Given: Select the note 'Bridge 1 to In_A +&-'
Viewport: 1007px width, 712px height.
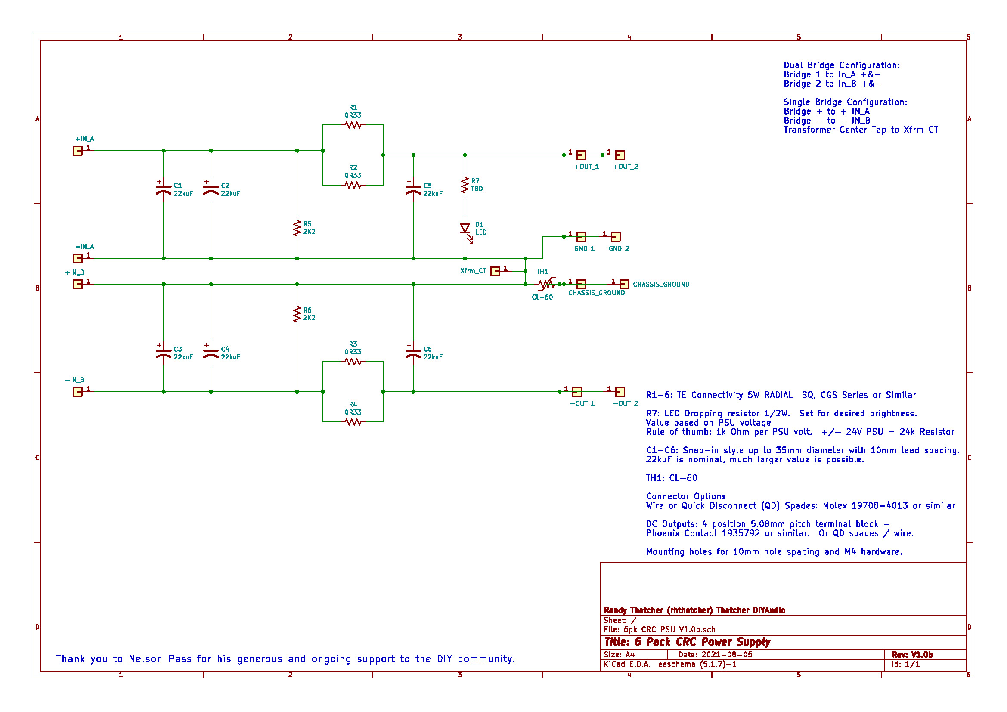Looking at the screenshot, I should [832, 74].
